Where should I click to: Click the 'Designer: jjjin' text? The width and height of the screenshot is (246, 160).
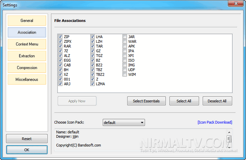(x=67, y=136)
